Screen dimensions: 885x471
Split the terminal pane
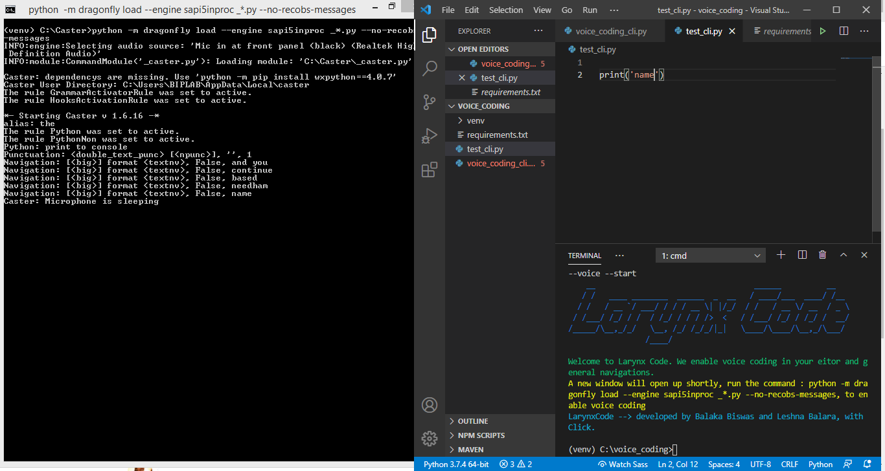click(x=802, y=255)
